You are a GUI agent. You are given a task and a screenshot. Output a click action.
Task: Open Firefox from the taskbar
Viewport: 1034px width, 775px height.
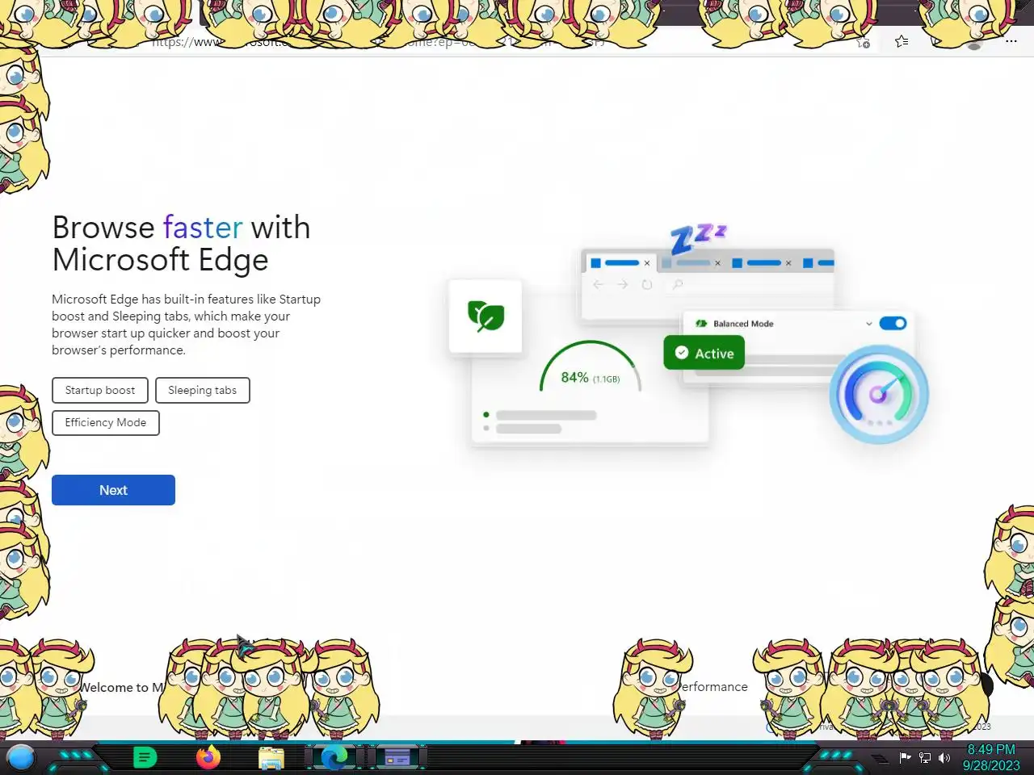point(208,757)
